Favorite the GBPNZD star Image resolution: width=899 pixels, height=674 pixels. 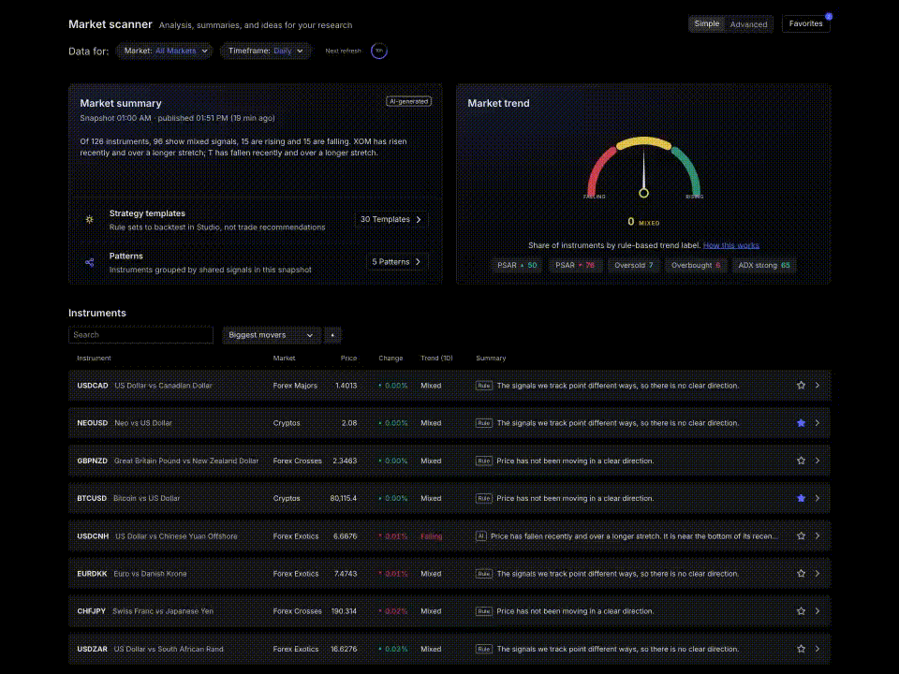coord(801,461)
